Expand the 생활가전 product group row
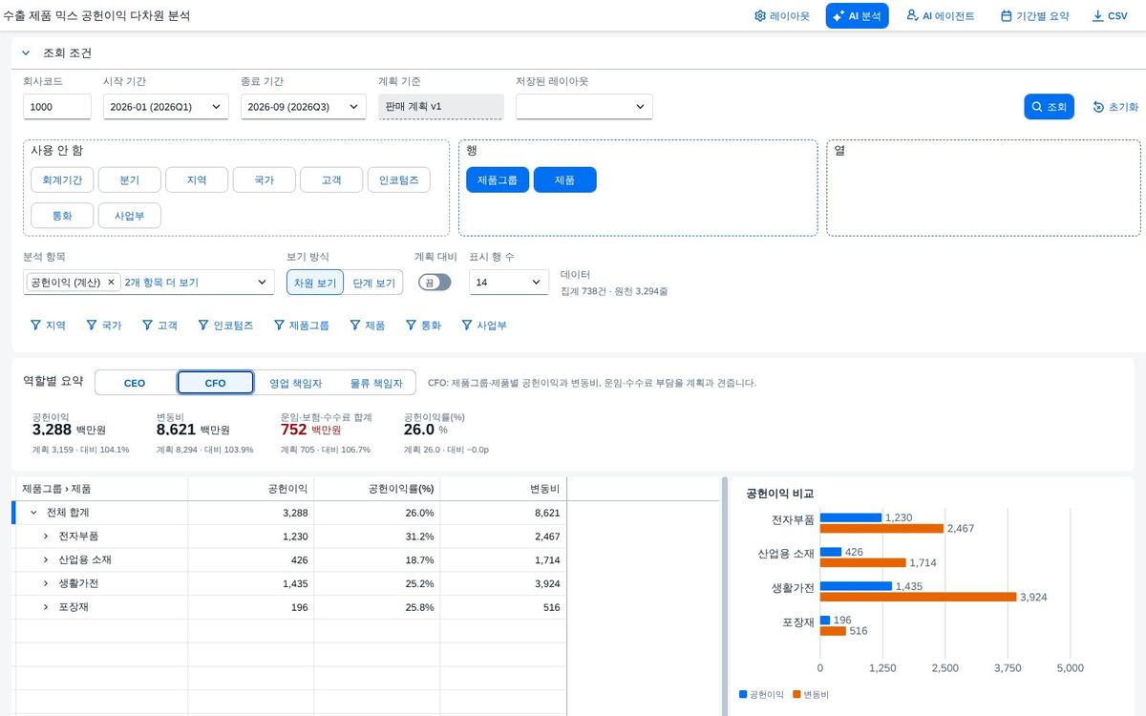The width and height of the screenshot is (1146, 716). 45,583
